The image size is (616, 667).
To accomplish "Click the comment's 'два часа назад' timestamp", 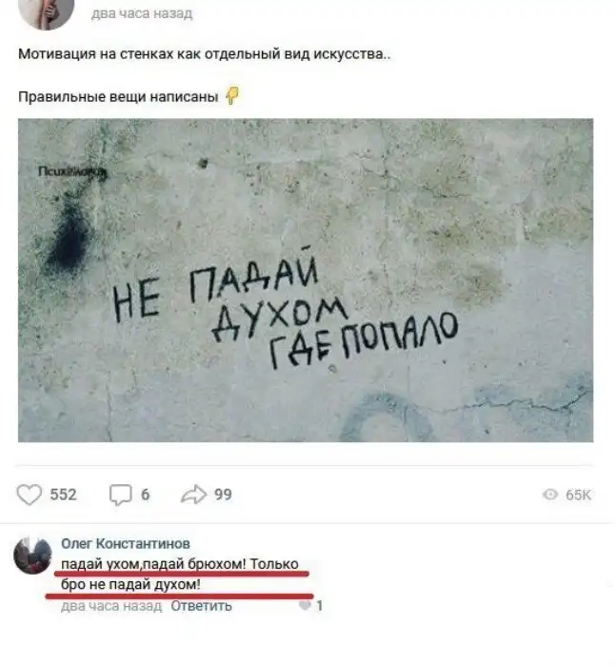I will tap(111, 606).
